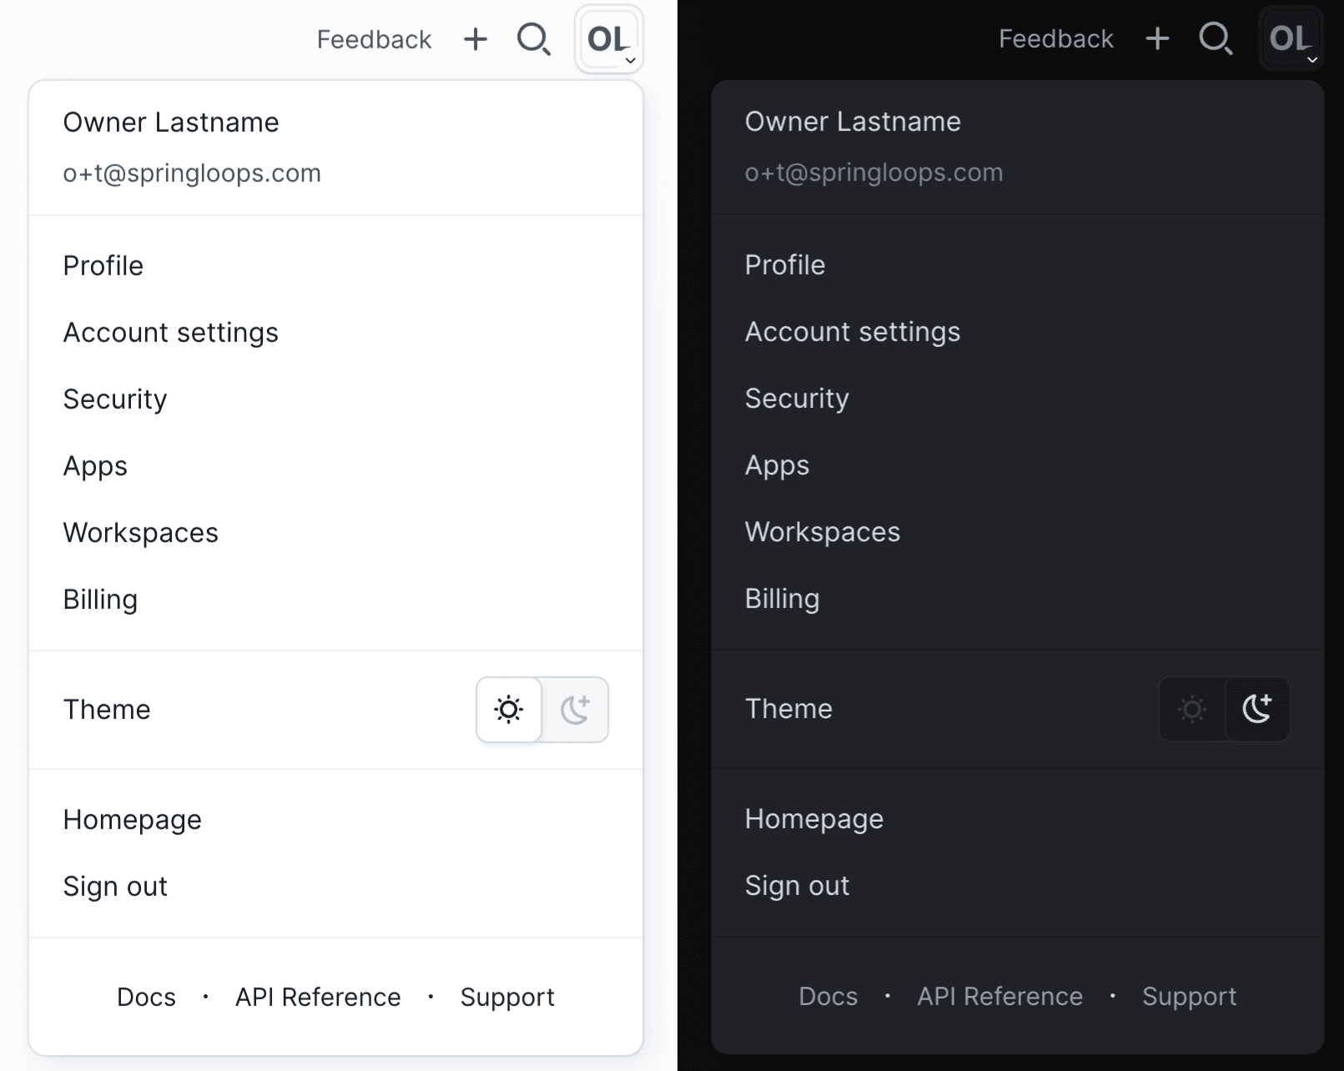Viewport: 1344px width, 1071px height.
Task: Switch the dark menu's theme toggle to light
Action: pyautogui.click(x=1191, y=710)
